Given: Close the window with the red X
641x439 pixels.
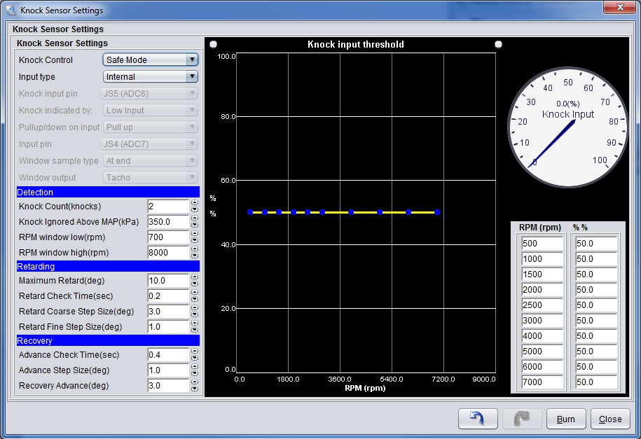Looking at the screenshot, I should tap(619, 8).
